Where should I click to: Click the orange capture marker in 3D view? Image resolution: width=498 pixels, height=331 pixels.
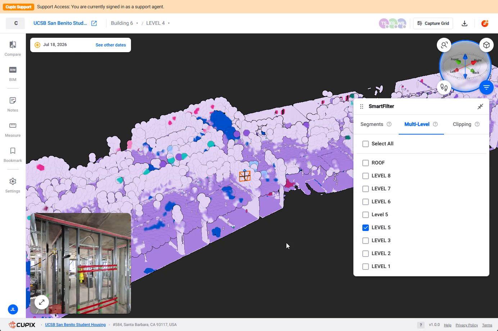tap(245, 176)
